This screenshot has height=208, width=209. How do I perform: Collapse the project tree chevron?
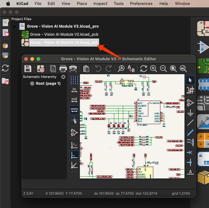(x=14, y=27)
